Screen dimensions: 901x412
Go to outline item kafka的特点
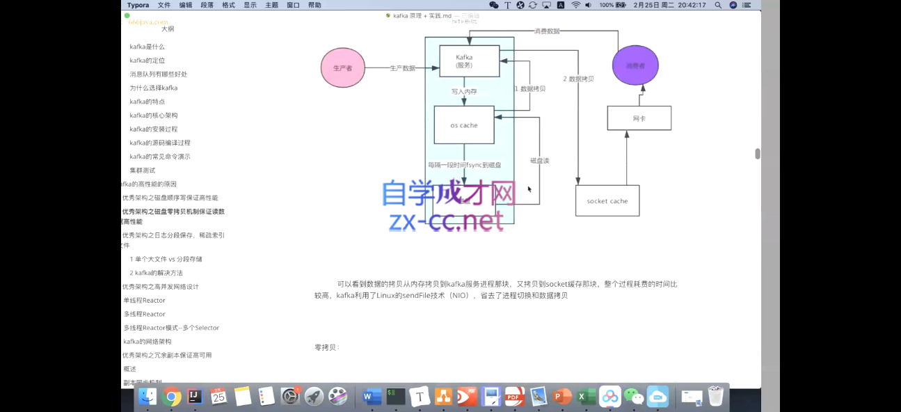[x=147, y=102]
